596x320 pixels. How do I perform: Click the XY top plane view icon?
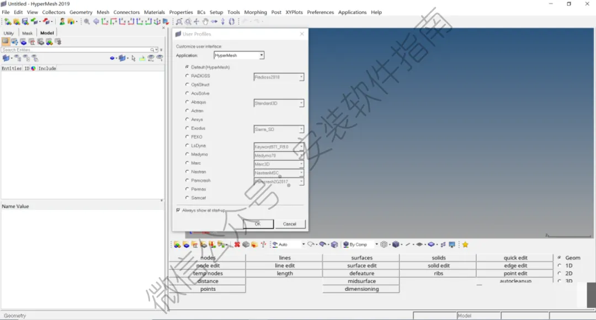[x=104, y=21]
